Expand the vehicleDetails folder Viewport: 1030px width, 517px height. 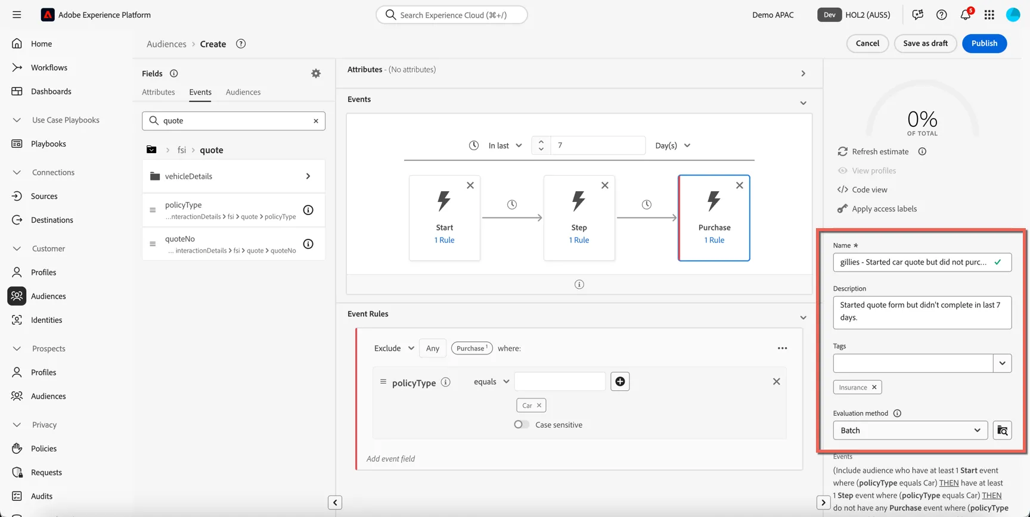click(x=234, y=176)
